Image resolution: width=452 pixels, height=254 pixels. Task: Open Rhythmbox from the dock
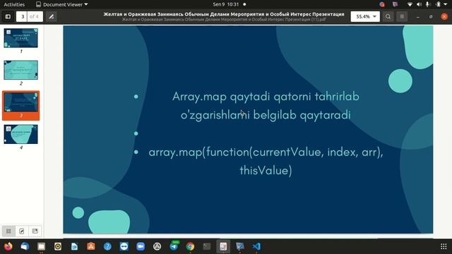(58, 246)
